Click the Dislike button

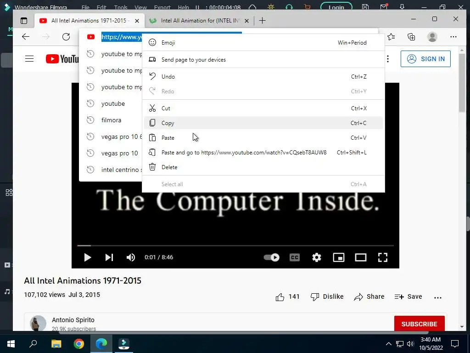[327, 296]
